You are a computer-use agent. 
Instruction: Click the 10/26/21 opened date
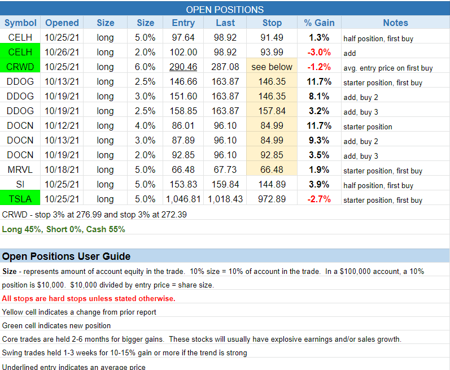(x=62, y=52)
